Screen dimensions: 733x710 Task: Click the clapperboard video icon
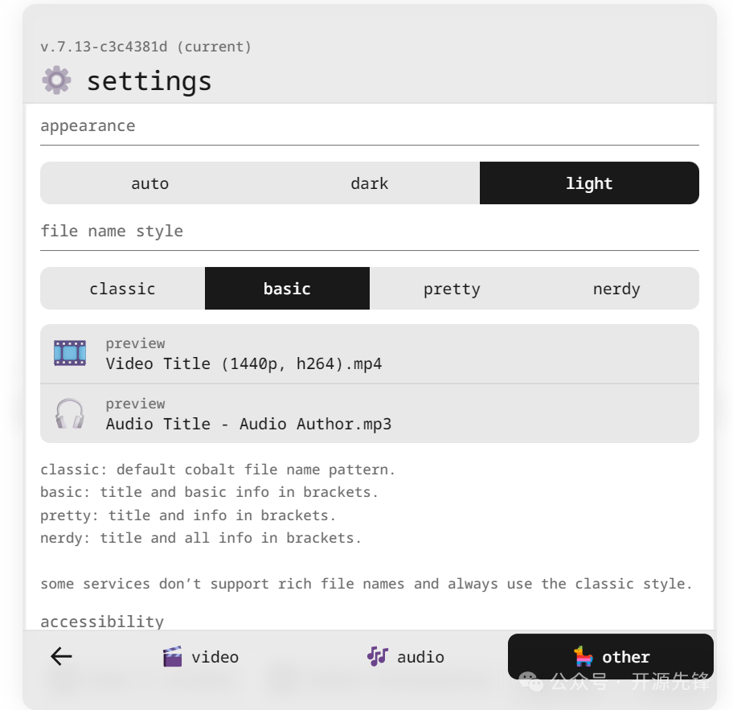[172, 657]
